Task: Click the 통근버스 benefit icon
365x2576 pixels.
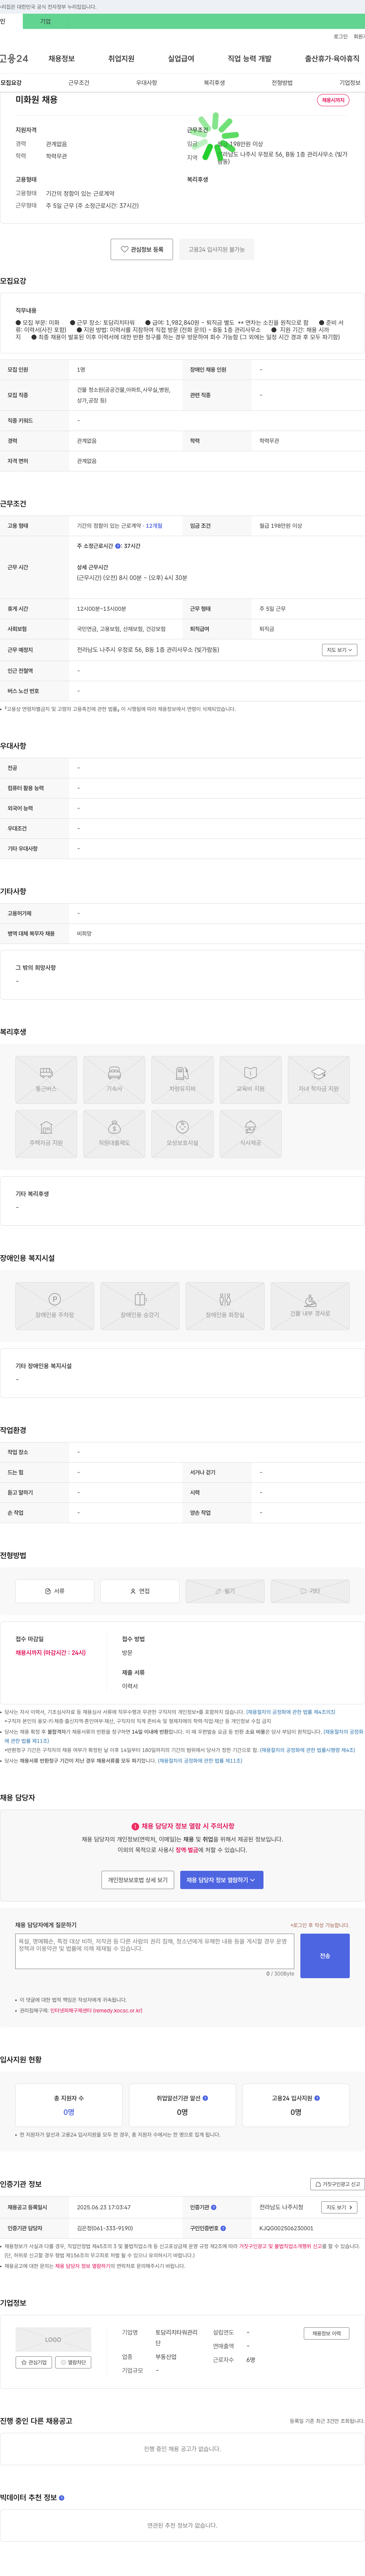Action: (x=46, y=1080)
